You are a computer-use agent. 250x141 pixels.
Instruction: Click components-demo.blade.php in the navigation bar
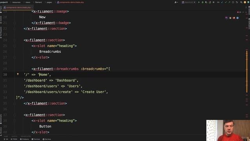tap(70, 2)
